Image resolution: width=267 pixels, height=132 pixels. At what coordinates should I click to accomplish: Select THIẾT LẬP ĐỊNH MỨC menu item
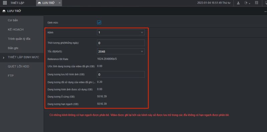point(22,57)
